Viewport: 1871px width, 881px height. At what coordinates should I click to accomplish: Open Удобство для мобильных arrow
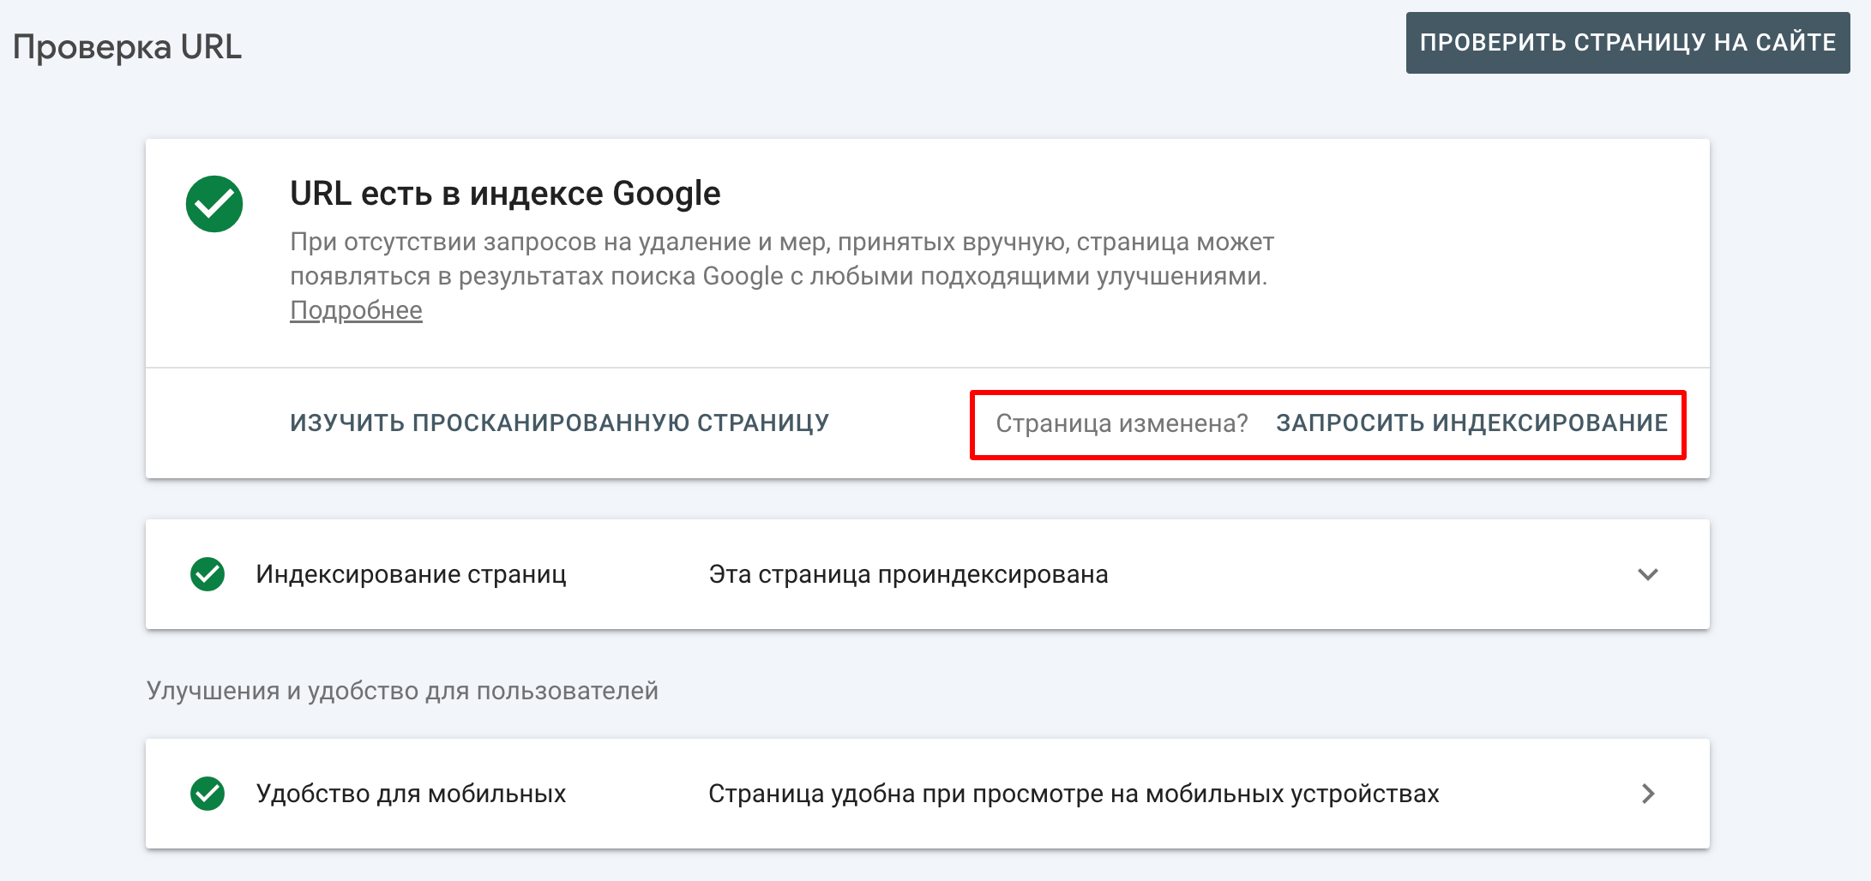1648,794
